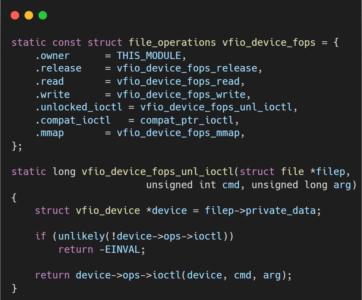Click the .compat_ioctl field name

[73, 120]
